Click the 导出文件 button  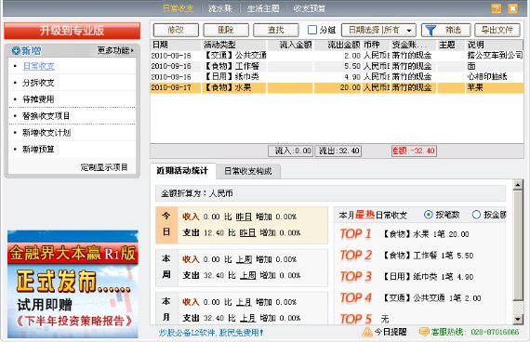(497, 30)
